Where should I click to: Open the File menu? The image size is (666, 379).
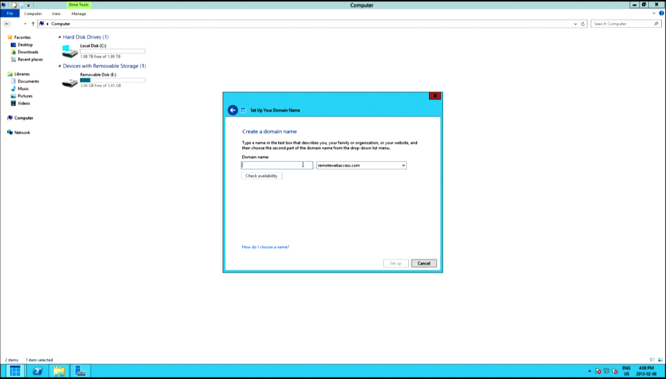9,14
